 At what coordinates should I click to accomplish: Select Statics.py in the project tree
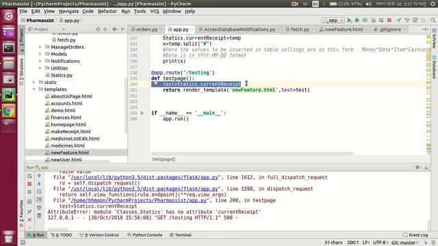(x=62, y=75)
